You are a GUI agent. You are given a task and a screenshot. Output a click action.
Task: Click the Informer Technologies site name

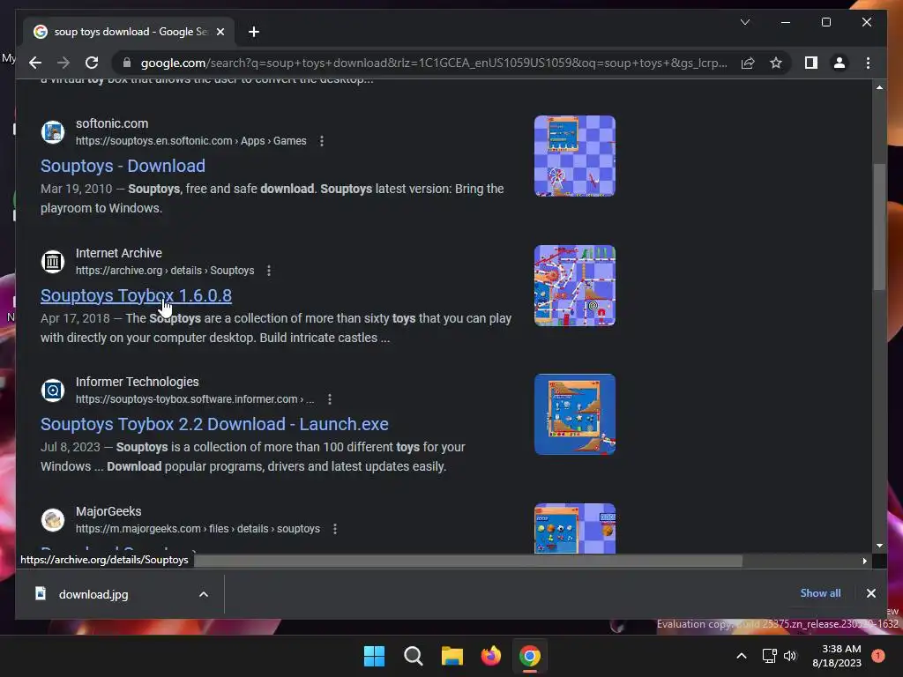[137, 382]
